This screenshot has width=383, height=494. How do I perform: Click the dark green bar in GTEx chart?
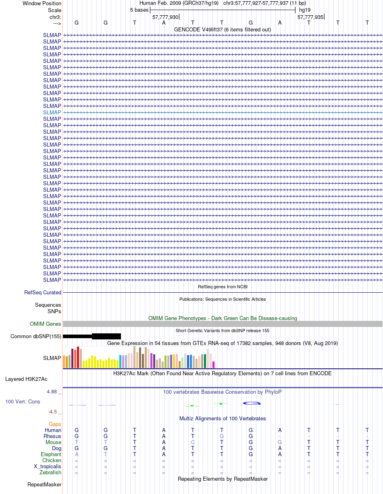[205, 361]
